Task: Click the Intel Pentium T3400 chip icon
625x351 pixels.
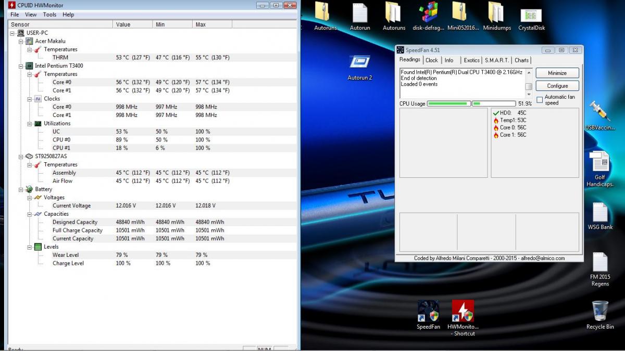Action: point(29,66)
